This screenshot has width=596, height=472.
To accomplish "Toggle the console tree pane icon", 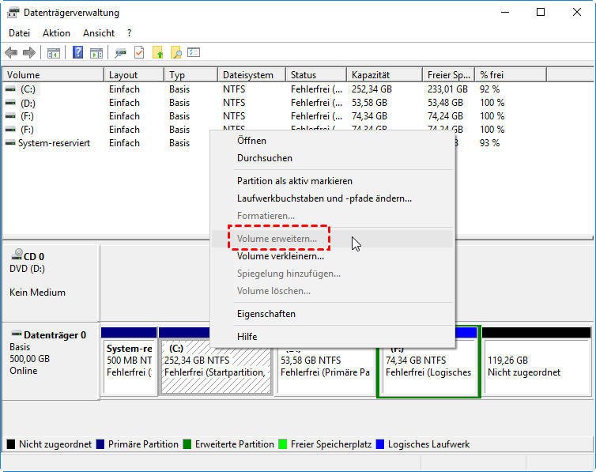I will (54, 53).
